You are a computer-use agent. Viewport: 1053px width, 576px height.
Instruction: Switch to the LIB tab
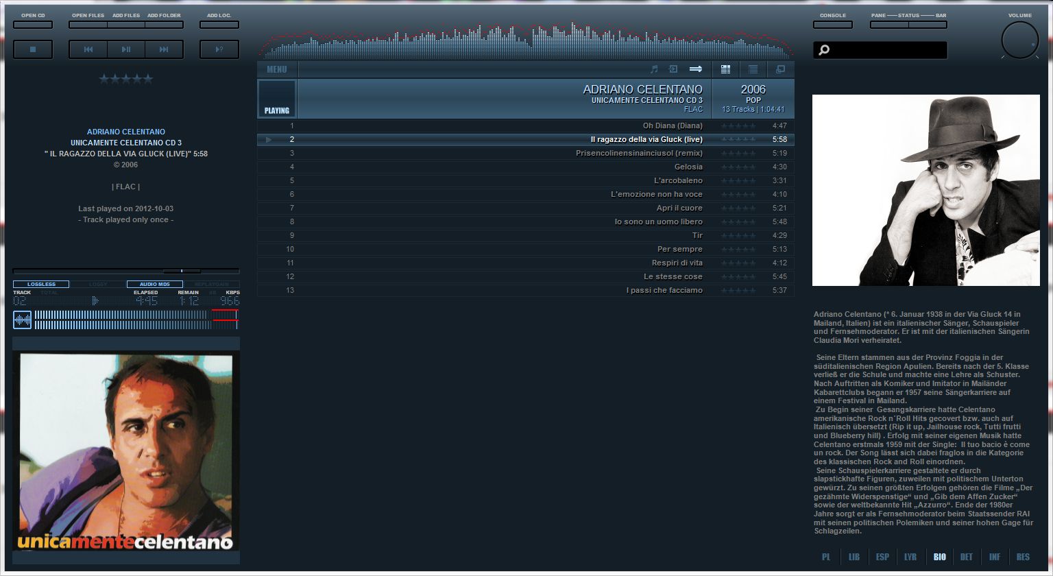coord(854,557)
